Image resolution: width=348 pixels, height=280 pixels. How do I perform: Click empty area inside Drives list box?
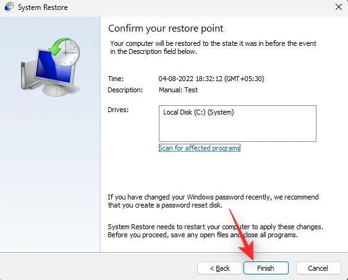click(237, 130)
